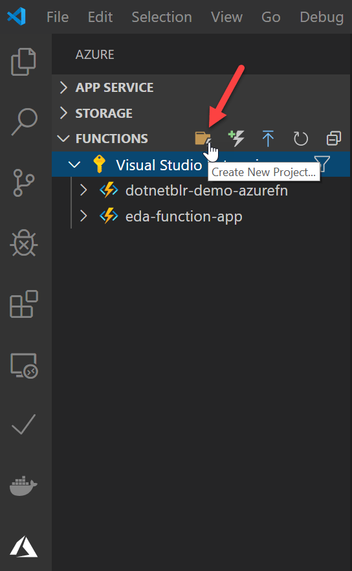Open the Remote Explorer view

[x=24, y=366]
